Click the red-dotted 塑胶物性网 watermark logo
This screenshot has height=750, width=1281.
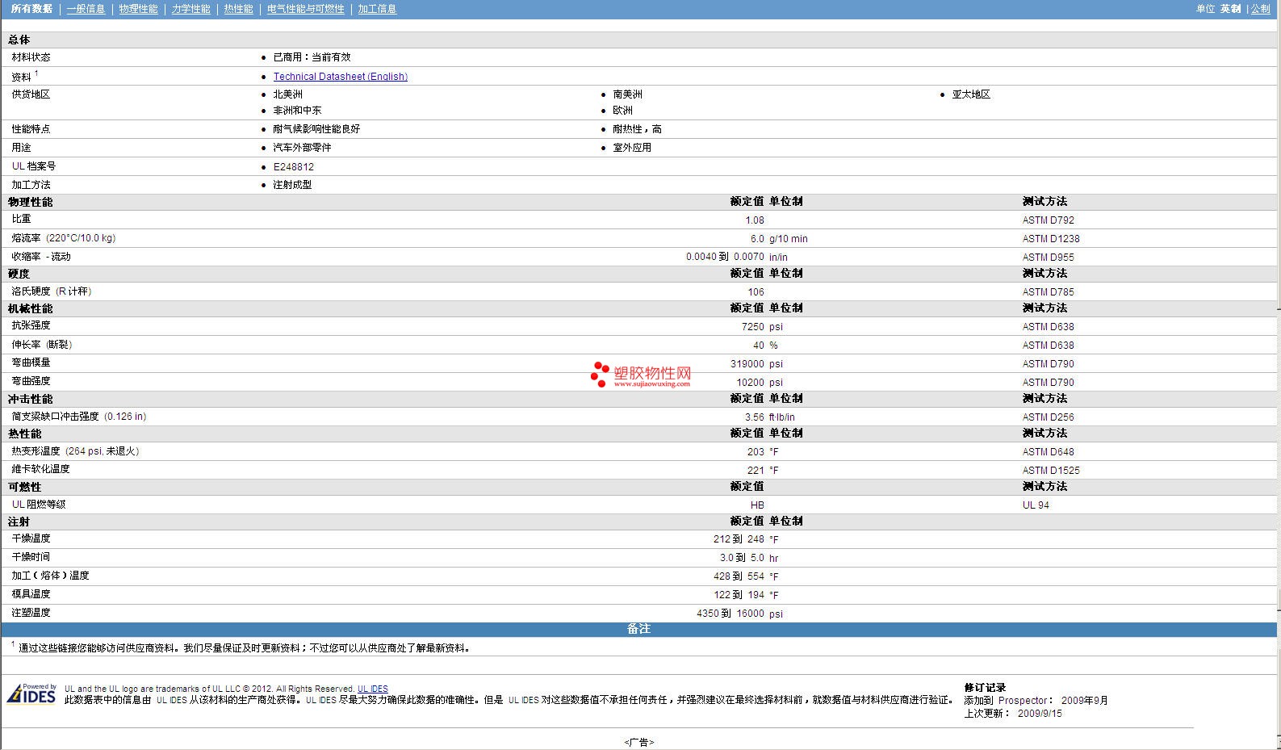[x=641, y=375]
